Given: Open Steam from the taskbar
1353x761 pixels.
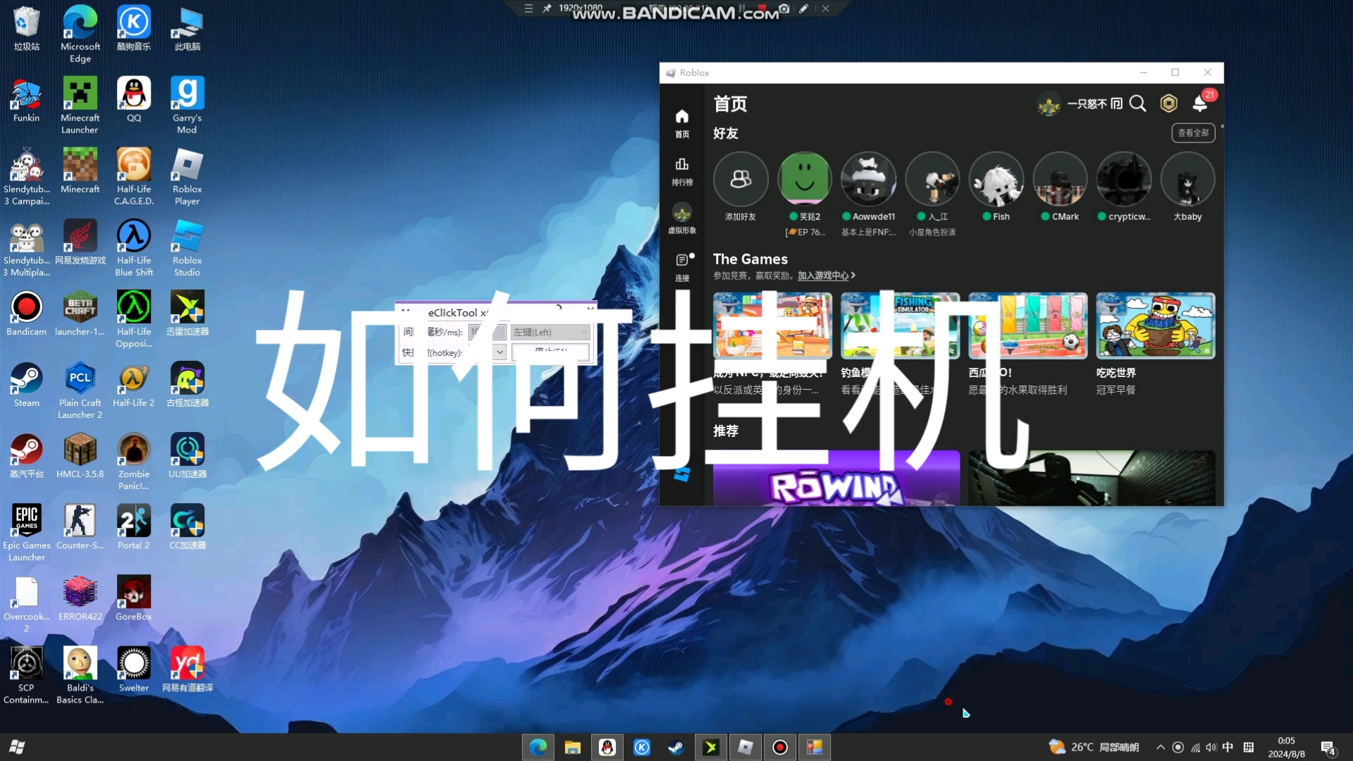Looking at the screenshot, I should pos(676,748).
